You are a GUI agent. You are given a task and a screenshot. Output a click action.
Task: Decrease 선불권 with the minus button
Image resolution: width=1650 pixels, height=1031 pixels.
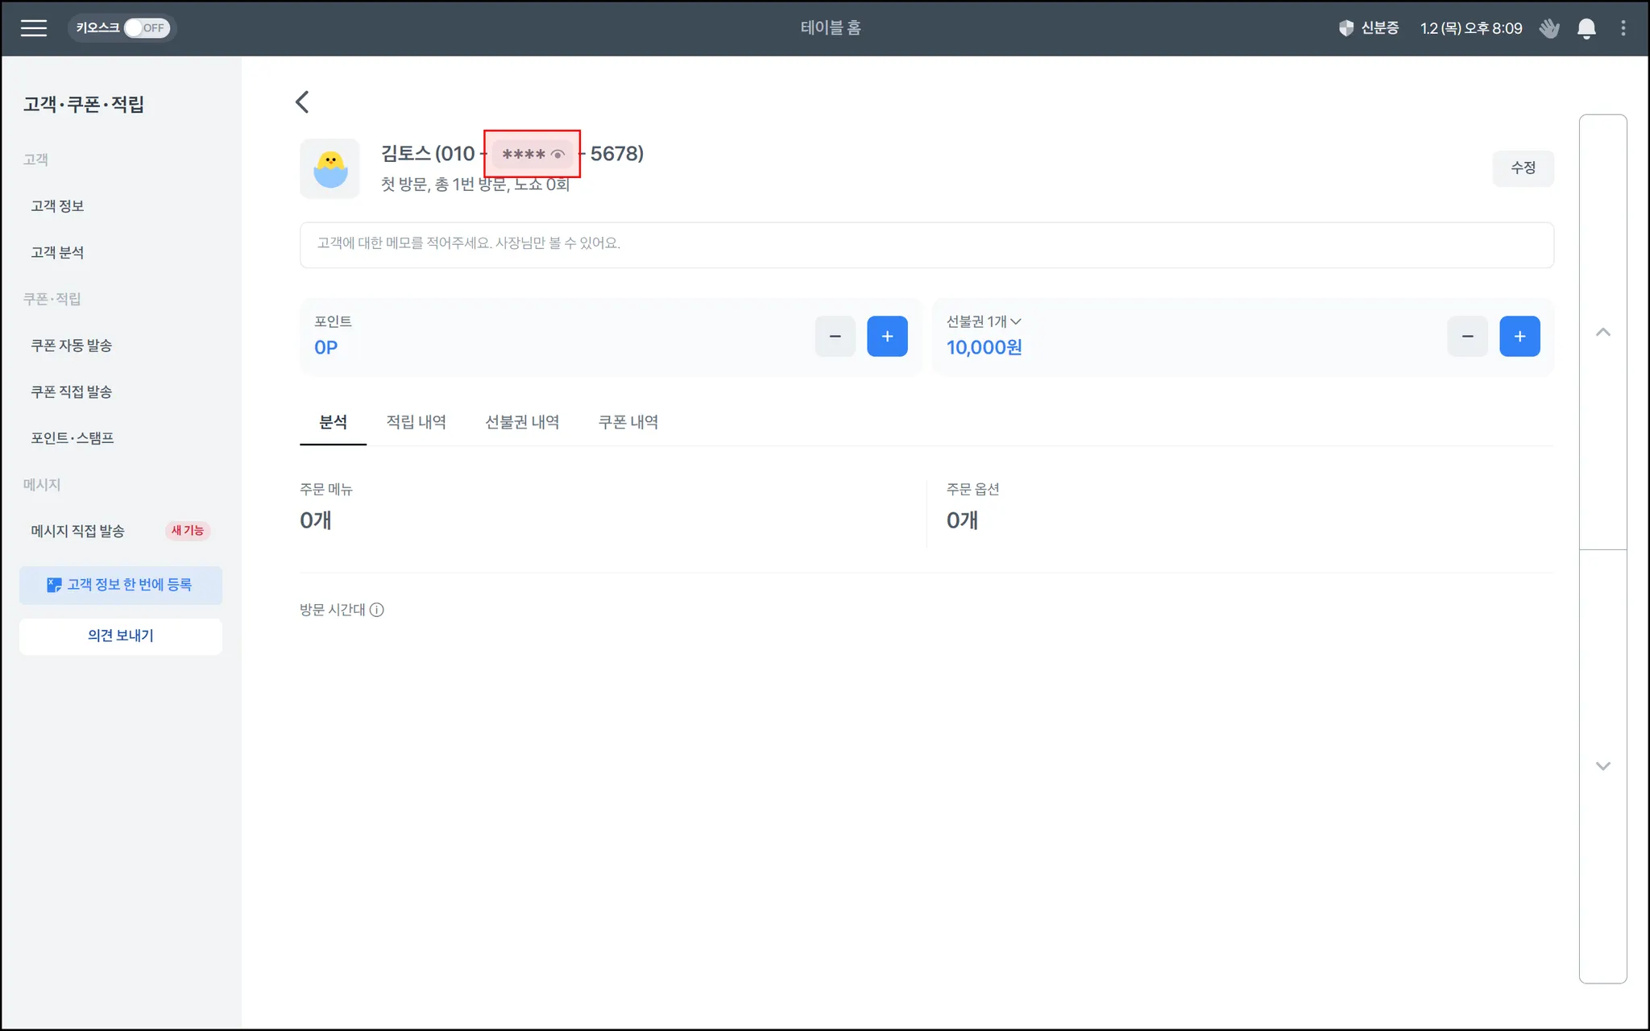[x=1467, y=337]
